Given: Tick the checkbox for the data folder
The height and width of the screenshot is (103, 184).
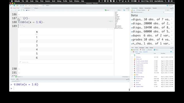Looking at the screenshot, I should [x=132, y=75].
